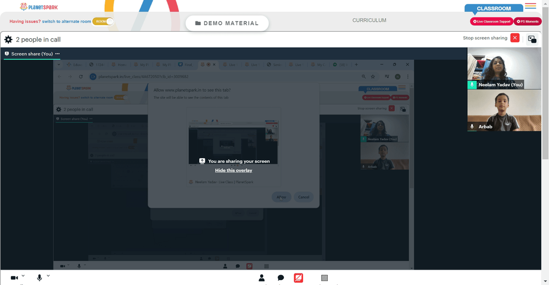This screenshot has width=549, height=285.
Task: Expand the camera options chevron
Action: pyautogui.click(x=23, y=276)
